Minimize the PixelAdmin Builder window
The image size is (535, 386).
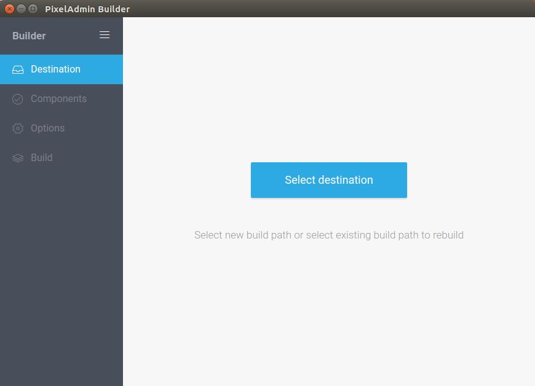click(21, 9)
